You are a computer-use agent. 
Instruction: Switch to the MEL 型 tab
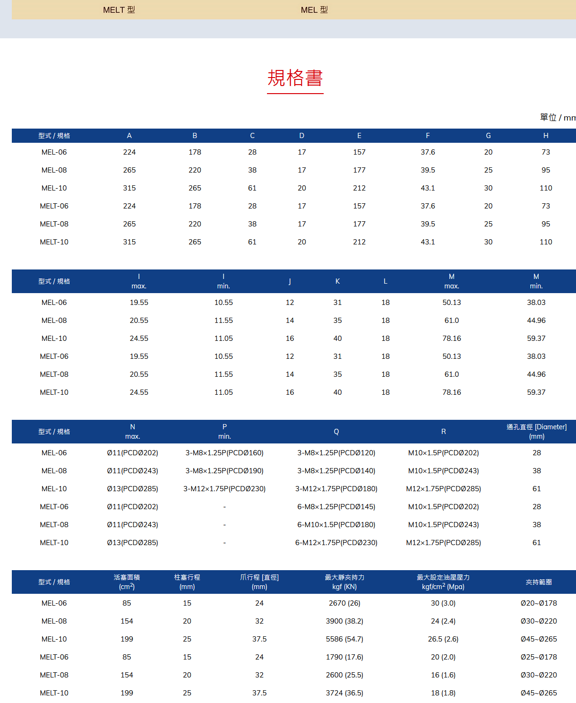tap(314, 9)
